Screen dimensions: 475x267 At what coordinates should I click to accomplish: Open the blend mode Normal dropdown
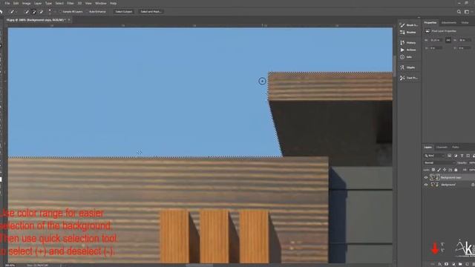[439, 163]
